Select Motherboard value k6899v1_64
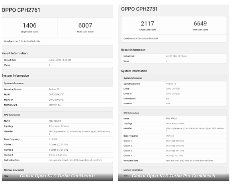 point(55,105)
